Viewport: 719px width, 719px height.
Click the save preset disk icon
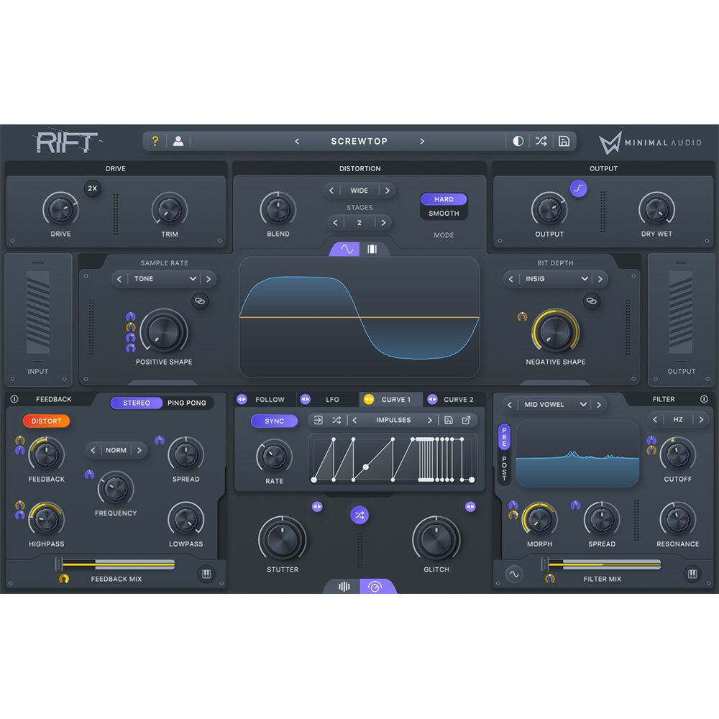[x=564, y=141]
